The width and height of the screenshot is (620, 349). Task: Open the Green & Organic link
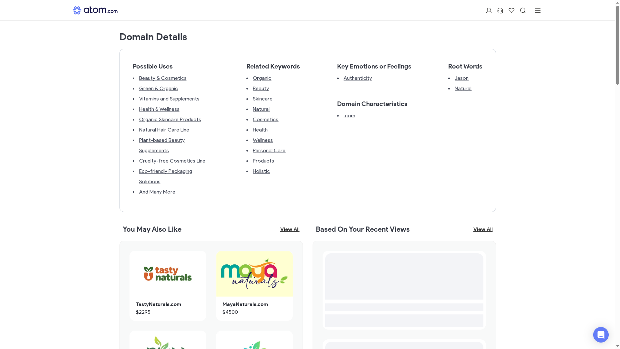159,89
